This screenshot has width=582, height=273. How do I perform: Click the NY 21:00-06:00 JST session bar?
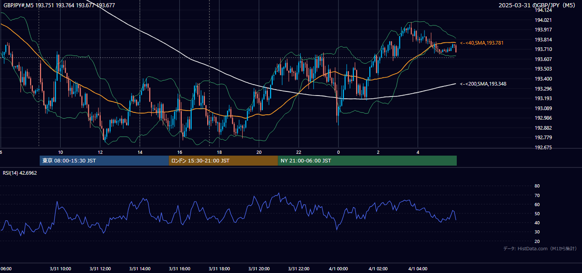(x=368, y=161)
